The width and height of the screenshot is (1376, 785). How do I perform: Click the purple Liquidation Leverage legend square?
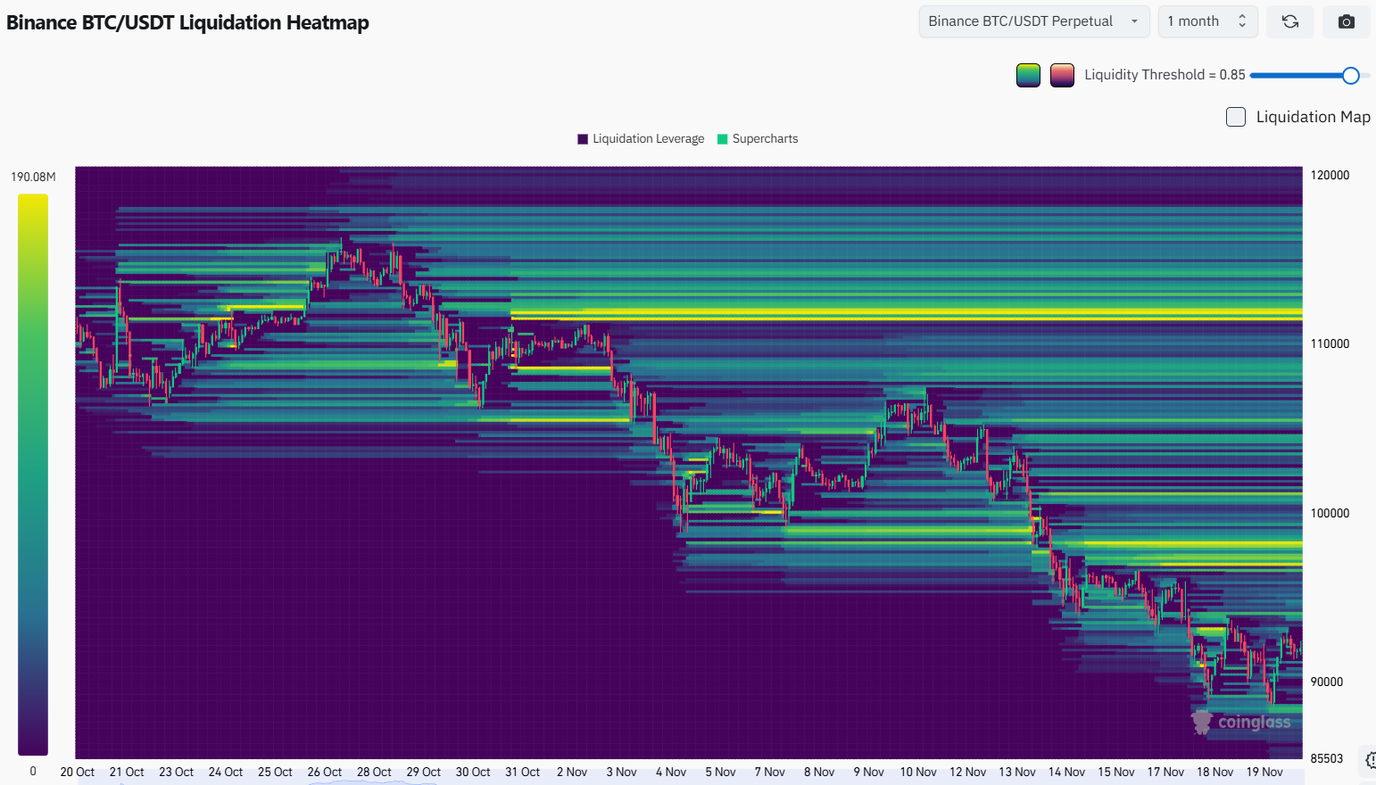[583, 139]
